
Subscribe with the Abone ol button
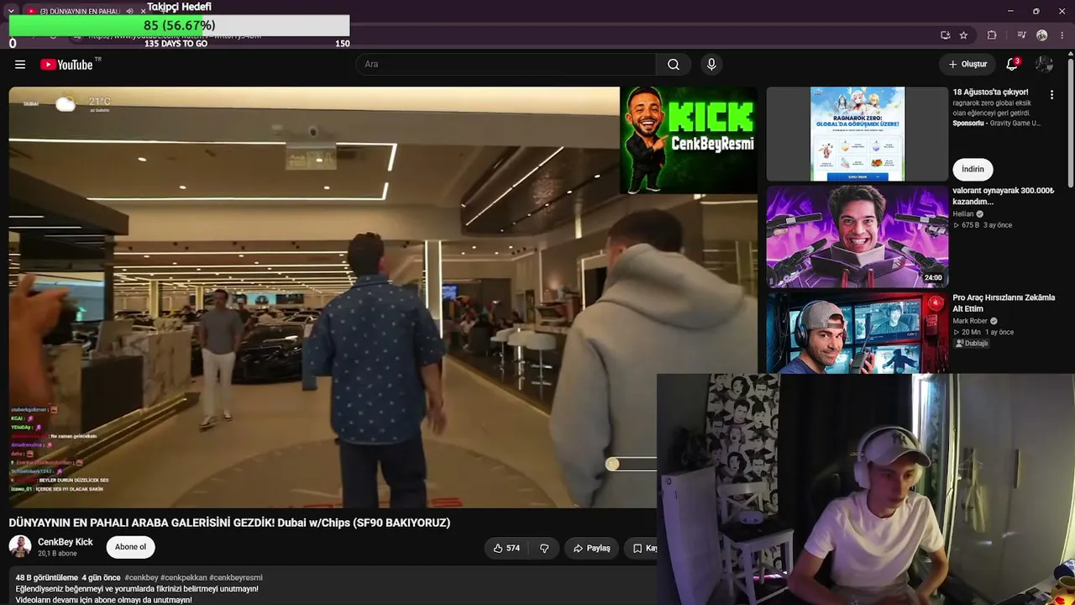(x=130, y=547)
